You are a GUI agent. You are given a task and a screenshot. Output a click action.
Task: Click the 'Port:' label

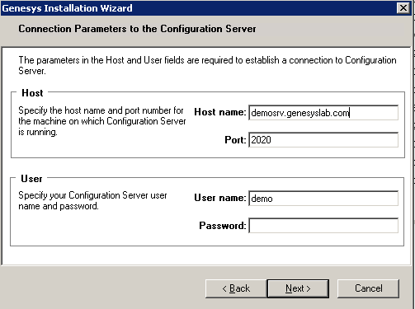click(x=235, y=140)
